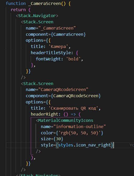Click the headerTitleStyle property
Viewport: 134px width, 176px height.
pos(51,53)
